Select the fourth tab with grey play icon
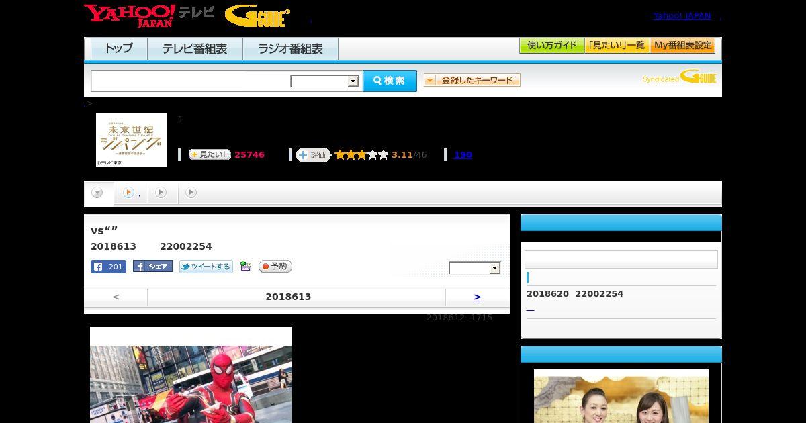 pyautogui.click(x=191, y=193)
